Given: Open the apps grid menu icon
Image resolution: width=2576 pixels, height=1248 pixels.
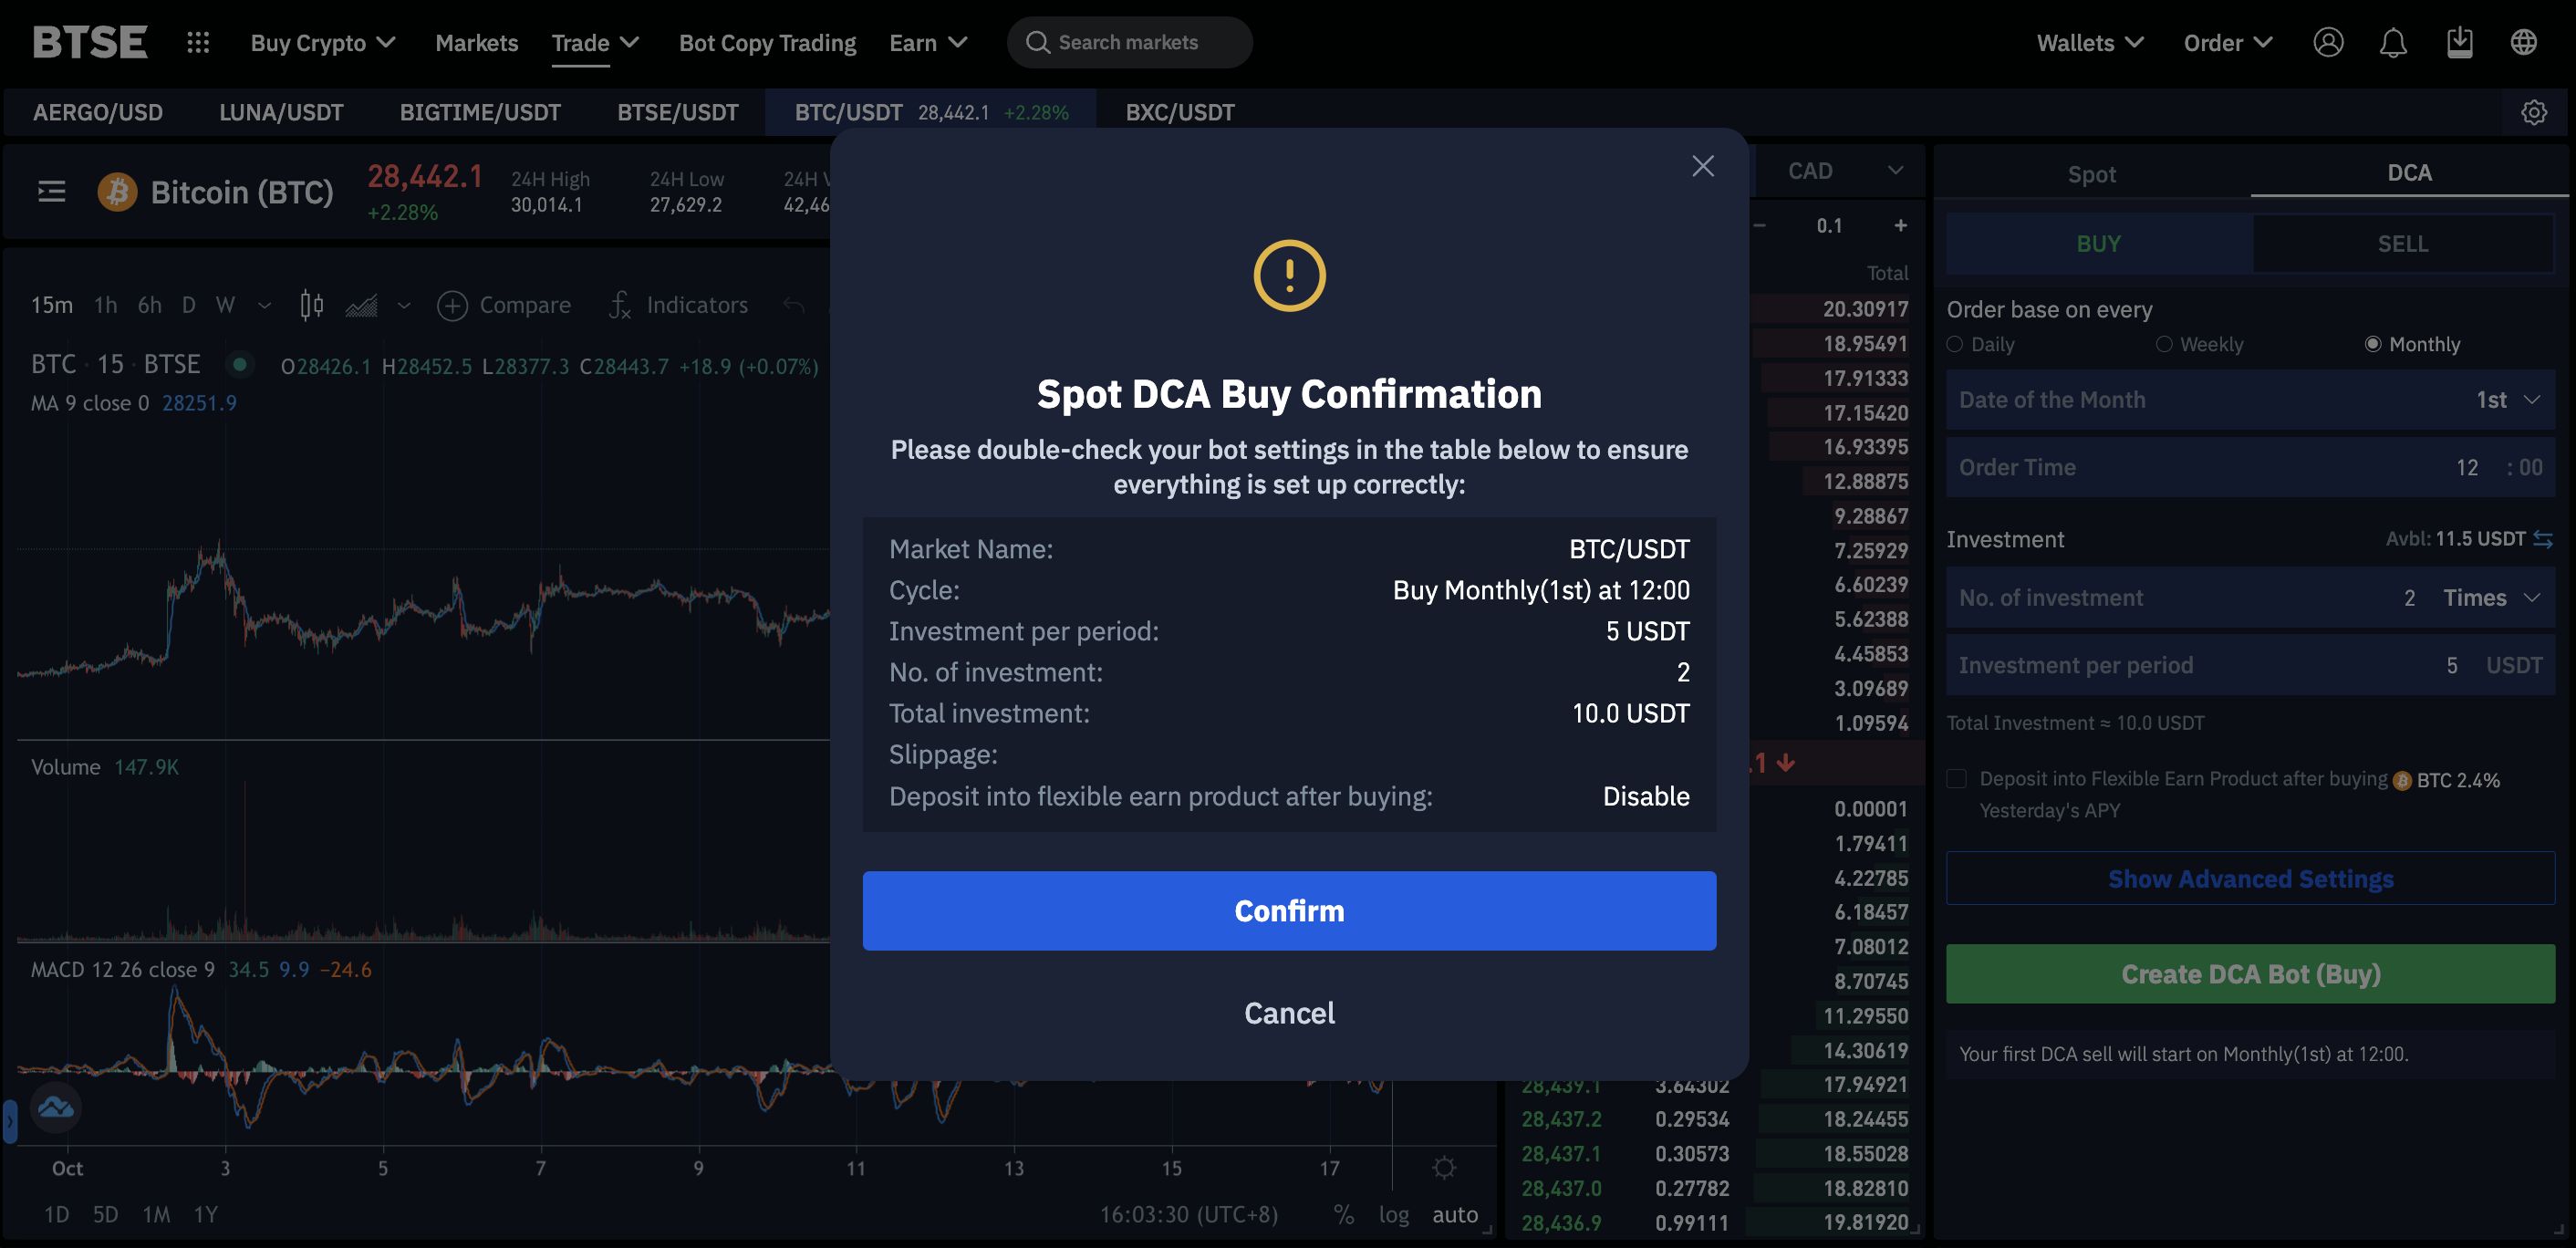Looking at the screenshot, I should pyautogui.click(x=198, y=42).
